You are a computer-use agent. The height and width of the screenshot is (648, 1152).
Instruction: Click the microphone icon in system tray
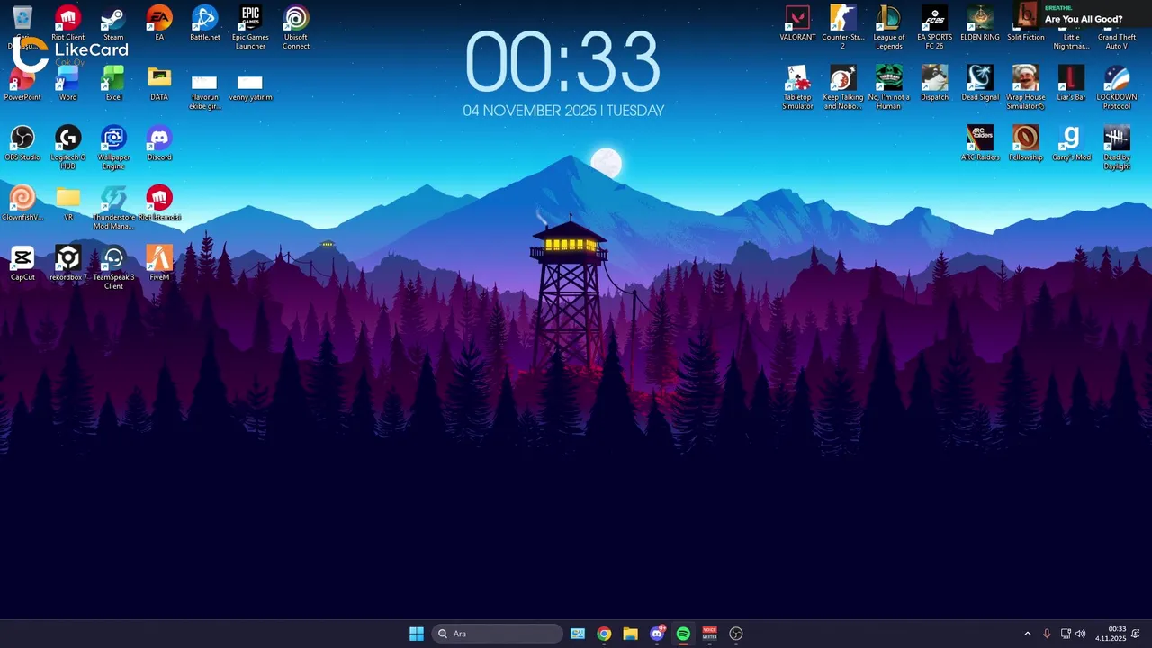pyautogui.click(x=1047, y=634)
